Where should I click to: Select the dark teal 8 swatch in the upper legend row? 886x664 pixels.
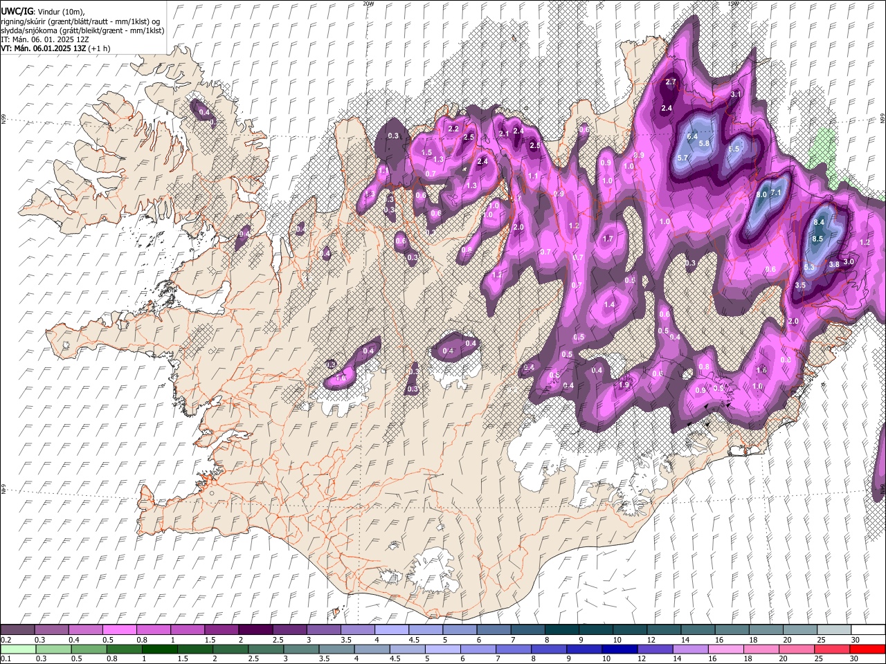tap(561, 629)
